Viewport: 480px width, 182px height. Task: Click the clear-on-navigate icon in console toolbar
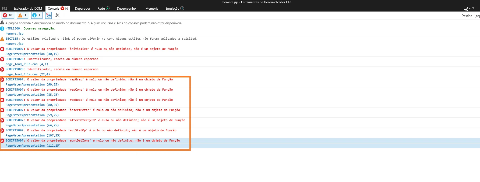[x=48, y=15]
